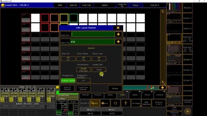Click Load from Default
Image resolution: width=207 pixels, height=116 pixels.
pyautogui.click(x=83, y=88)
